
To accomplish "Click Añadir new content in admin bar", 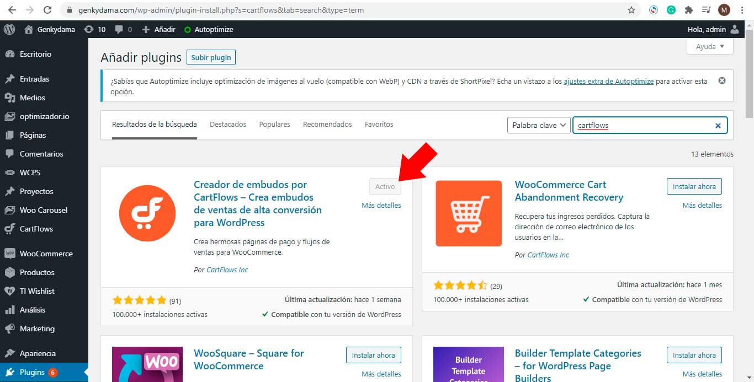I will point(158,29).
